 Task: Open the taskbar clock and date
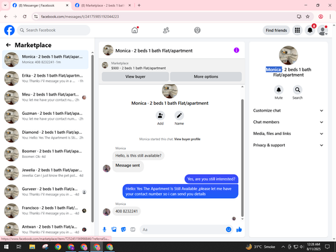tap(313, 247)
